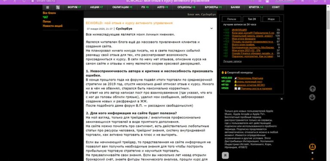Click the orange A circle icon
The image size is (330, 161).
click(x=312, y=147)
